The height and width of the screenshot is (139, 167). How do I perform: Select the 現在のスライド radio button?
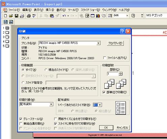46,70
